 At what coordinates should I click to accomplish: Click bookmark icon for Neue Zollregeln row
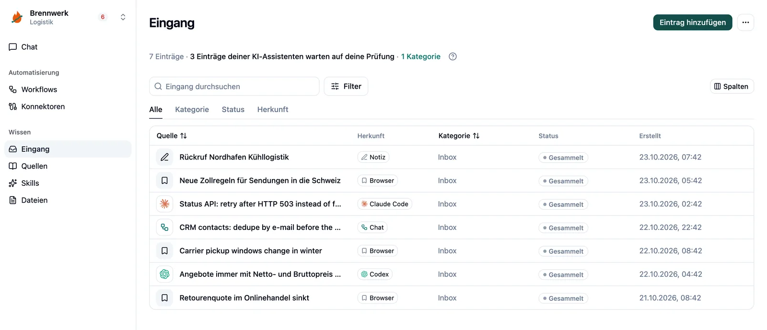click(164, 181)
